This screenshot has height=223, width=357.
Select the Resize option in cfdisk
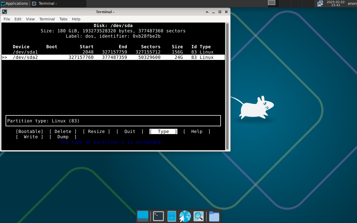click(x=97, y=132)
